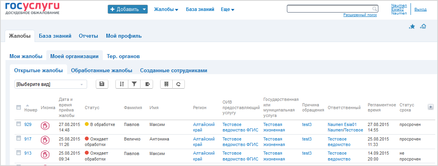Click the refresh list icon
Viewport: 438px width, 166px height.
click(x=179, y=84)
